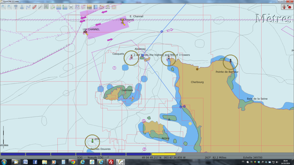Click the red GPS status indicator
Viewport: 294px width, 165px height.
pyautogui.click(x=289, y=7)
